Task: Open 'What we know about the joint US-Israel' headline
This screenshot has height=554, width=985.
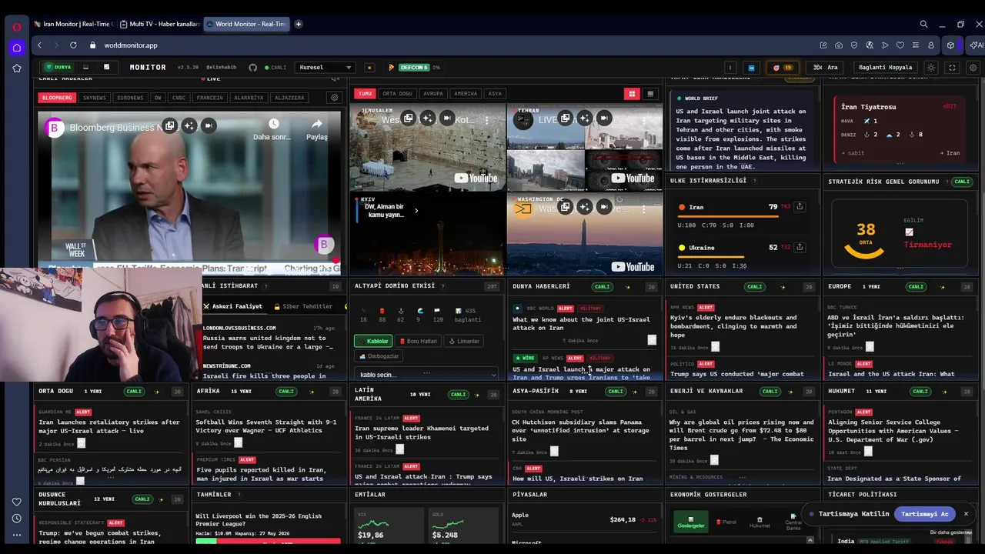Action: point(581,323)
